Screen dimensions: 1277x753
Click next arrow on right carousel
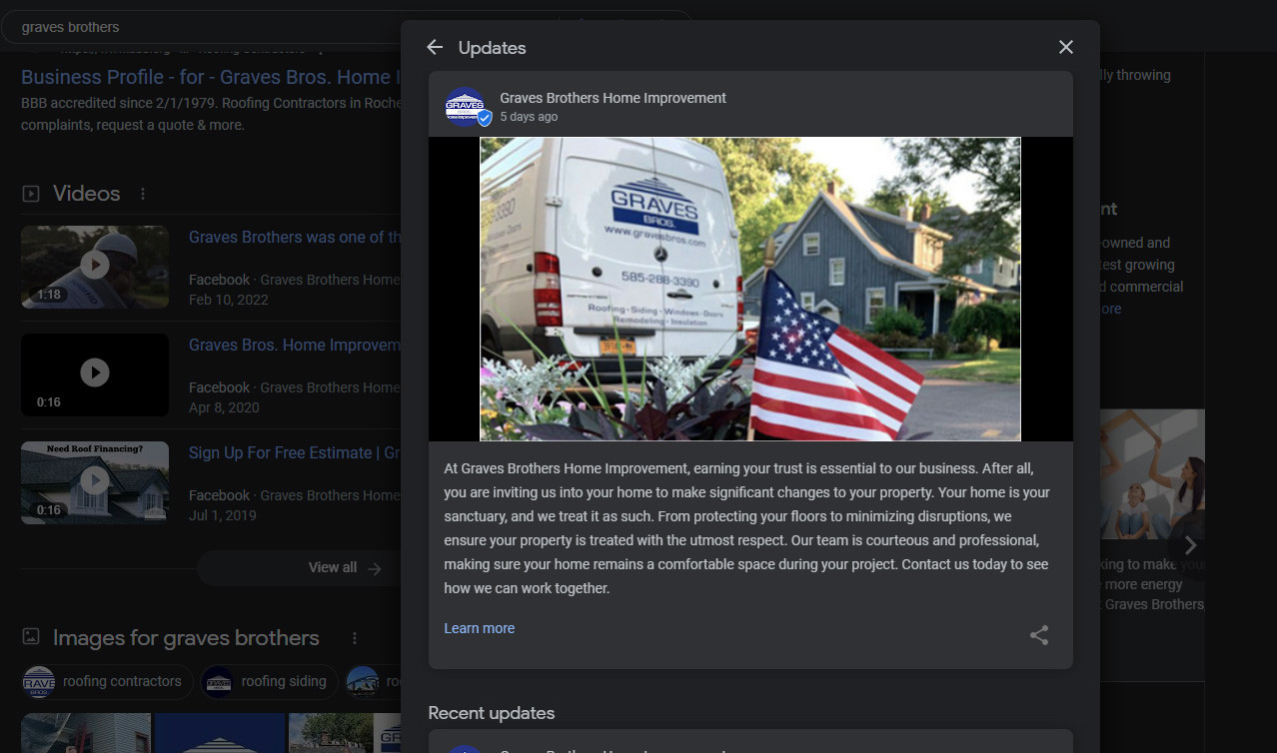(x=1189, y=545)
